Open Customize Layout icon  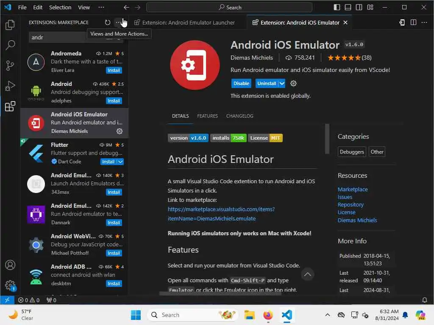point(370,7)
